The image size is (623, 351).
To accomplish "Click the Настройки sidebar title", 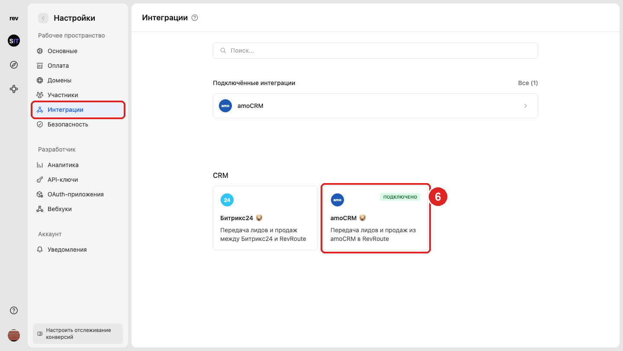I will (74, 18).
